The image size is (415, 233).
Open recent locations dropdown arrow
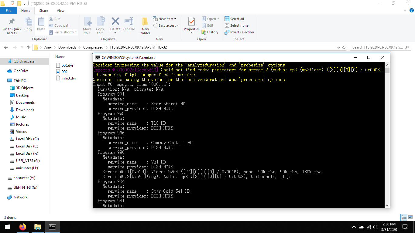22,48
